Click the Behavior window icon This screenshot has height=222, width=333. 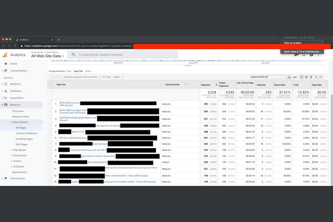6,105
